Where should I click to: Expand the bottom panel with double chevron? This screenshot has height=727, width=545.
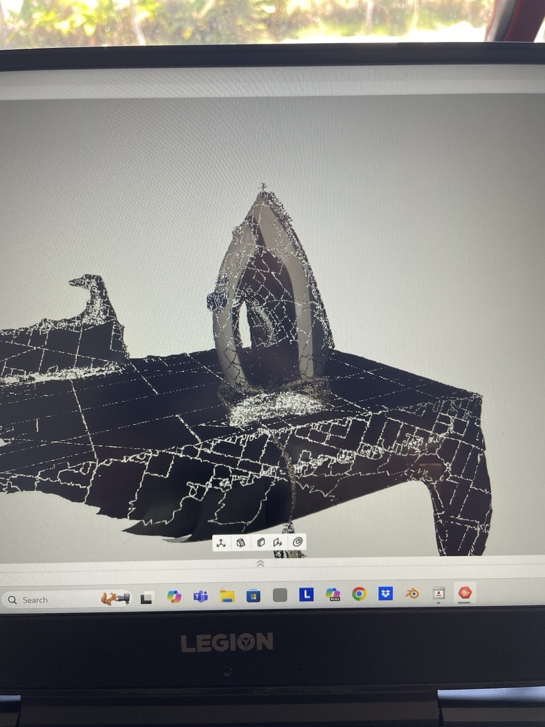(x=260, y=563)
